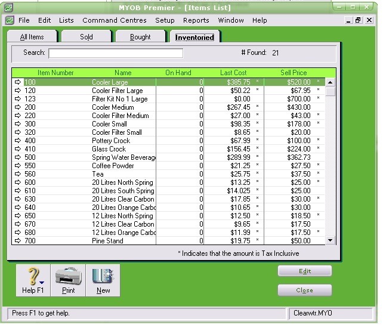Click the $700.00 sell price cell
The image size is (383, 328).
299,99
